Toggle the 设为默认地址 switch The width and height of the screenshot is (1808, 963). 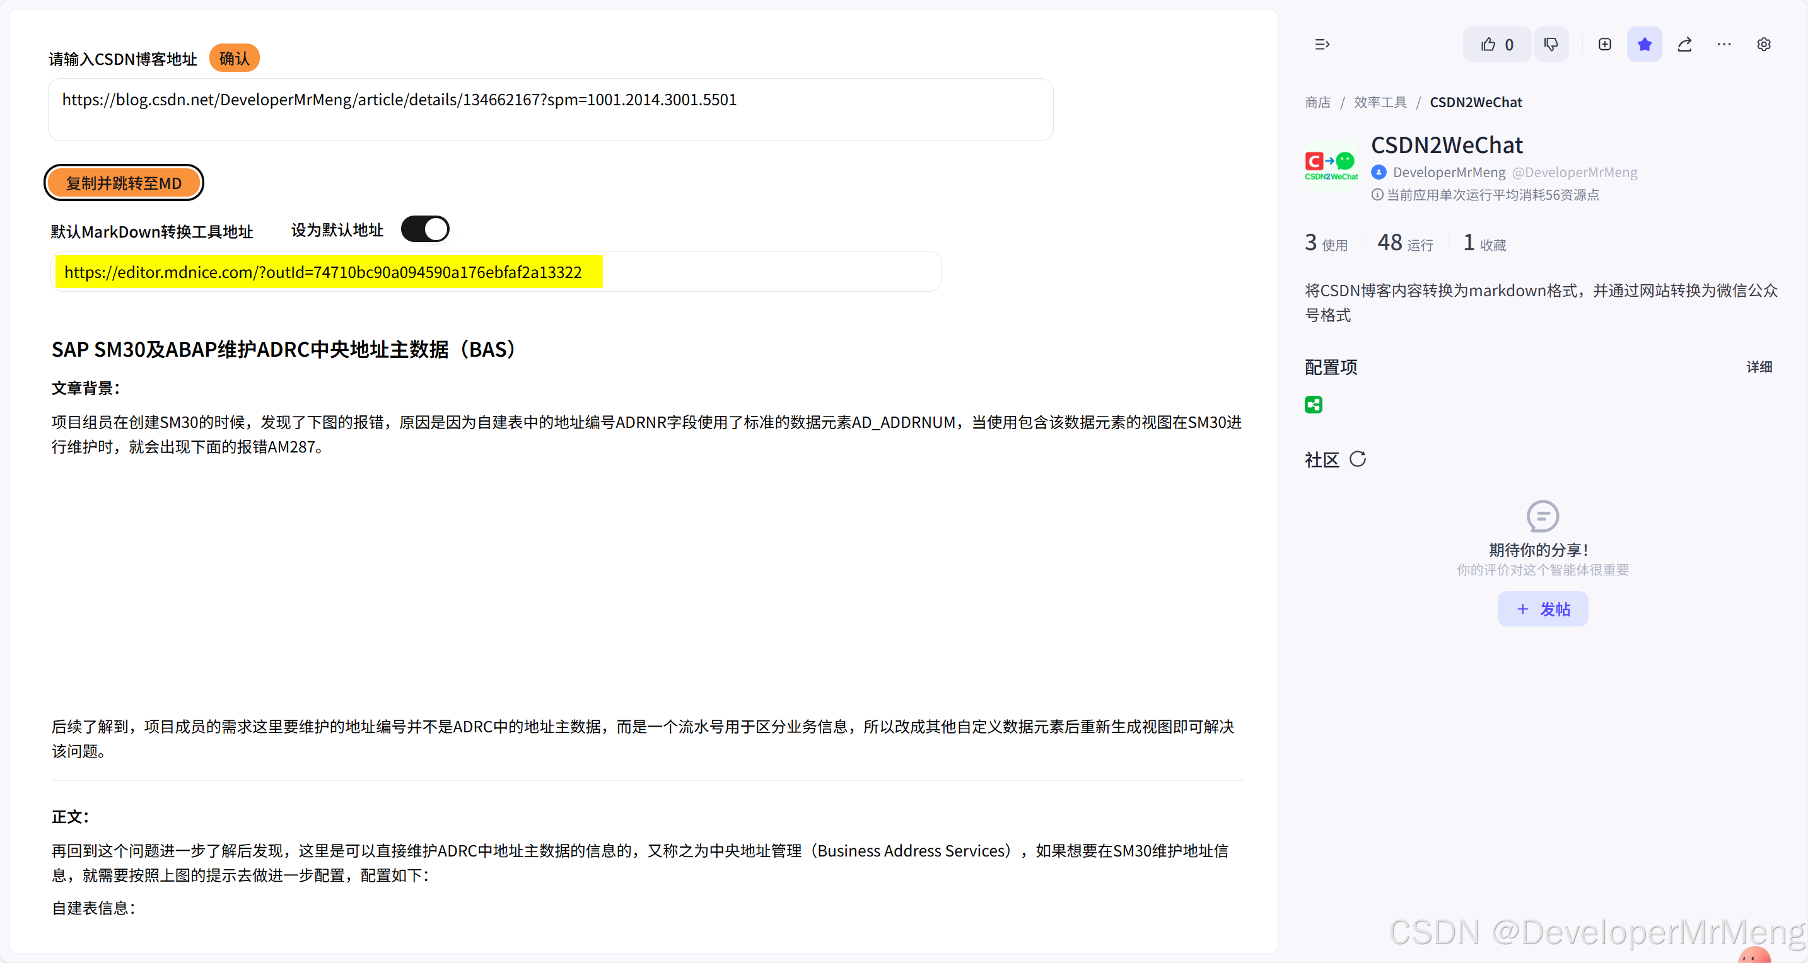tap(425, 229)
